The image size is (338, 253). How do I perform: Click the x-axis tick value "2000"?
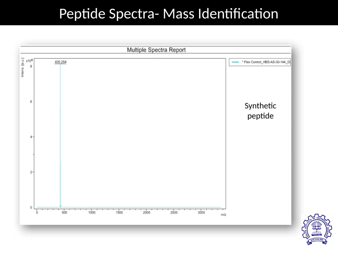point(147,212)
